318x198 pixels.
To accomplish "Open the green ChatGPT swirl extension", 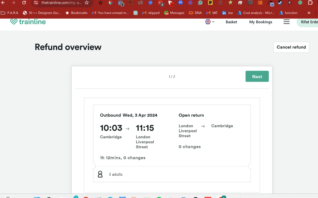I will coord(300,2).
